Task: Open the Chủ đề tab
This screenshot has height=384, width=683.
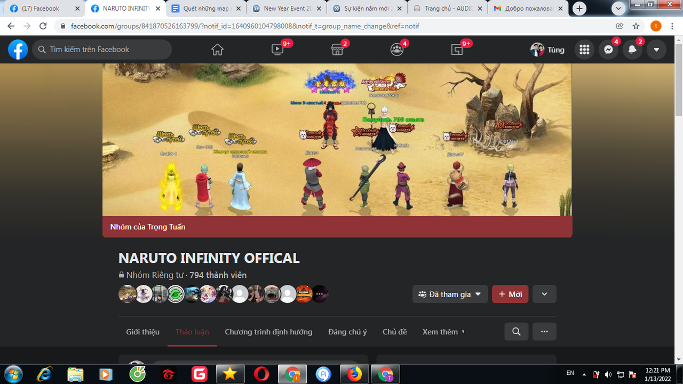Action: coord(394,332)
